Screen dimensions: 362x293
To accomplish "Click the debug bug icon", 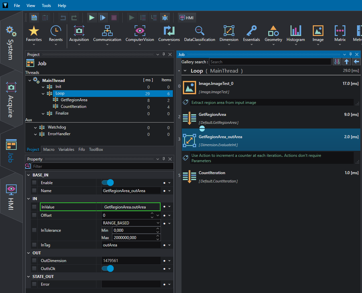I will tap(165, 18).
